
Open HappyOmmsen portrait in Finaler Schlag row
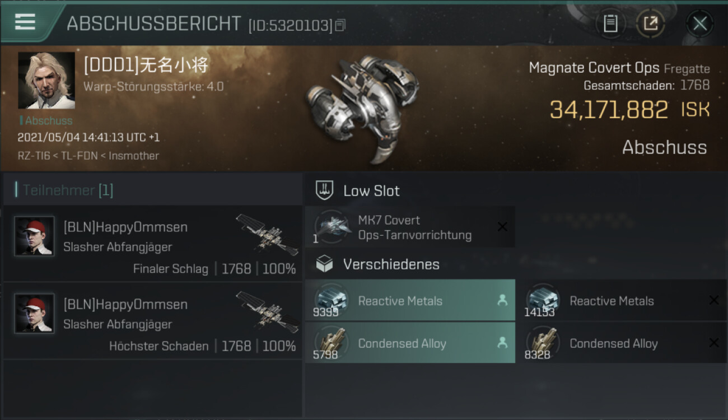click(34, 236)
